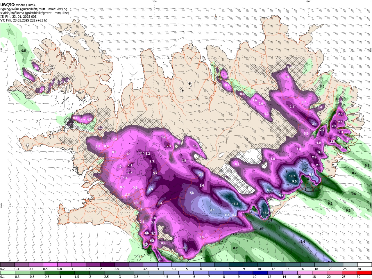
Task: Click the 1.4 precipitation value
Action: click(x=125, y=178)
